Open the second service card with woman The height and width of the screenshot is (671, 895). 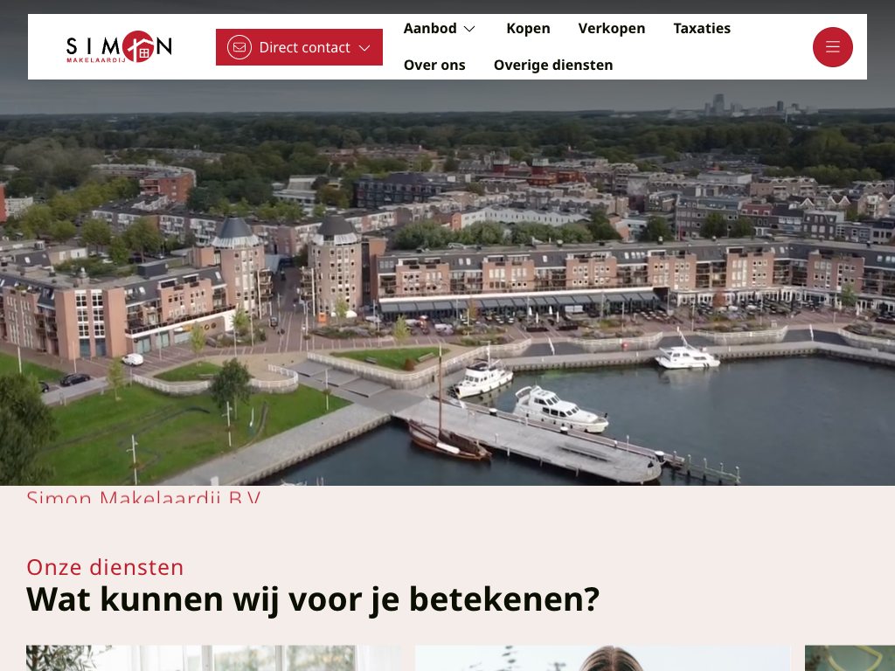(602, 658)
